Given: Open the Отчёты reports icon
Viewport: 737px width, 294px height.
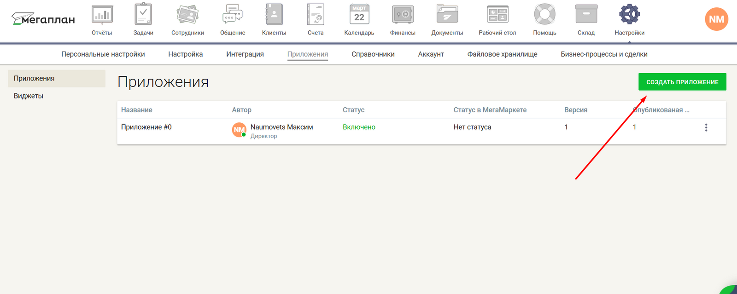Looking at the screenshot, I should tap(102, 15).
